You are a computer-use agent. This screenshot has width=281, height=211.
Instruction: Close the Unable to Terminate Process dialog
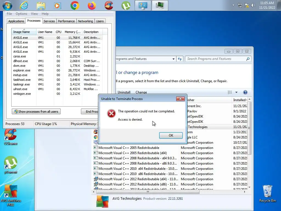pos(180,99)
